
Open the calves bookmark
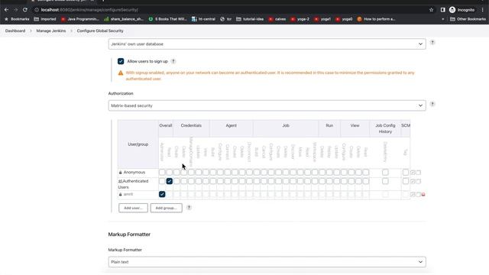277,19
